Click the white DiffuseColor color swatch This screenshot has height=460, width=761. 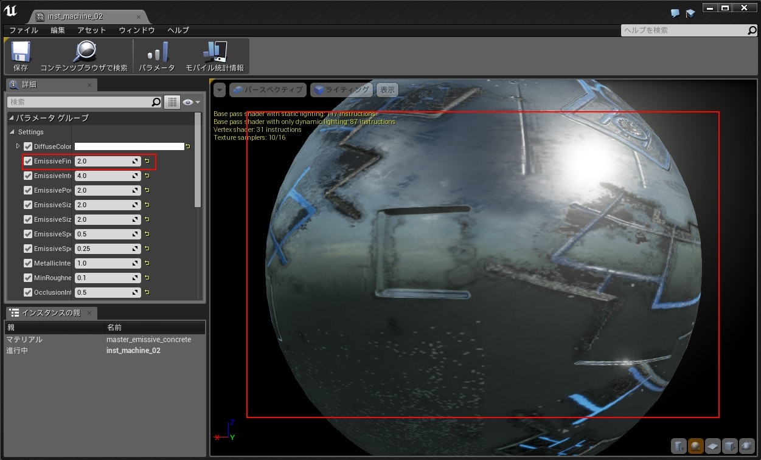pos(129,146)
